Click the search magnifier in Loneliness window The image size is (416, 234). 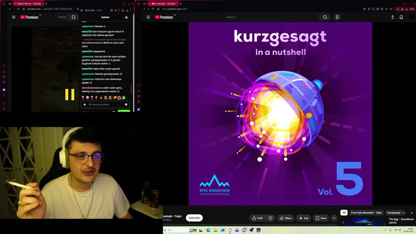pyautogui.click(x=325, y=17)
